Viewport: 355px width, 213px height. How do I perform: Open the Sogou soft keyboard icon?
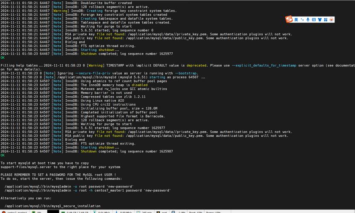(314, 20)
